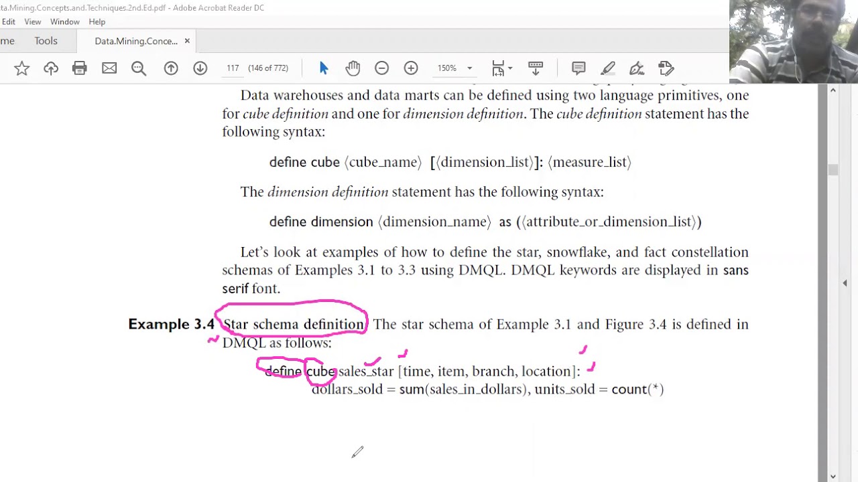Click 'sum(sales_in_dollars)' in the code
The height and width of the screenshot is (482, 858).
click(464, 390)
